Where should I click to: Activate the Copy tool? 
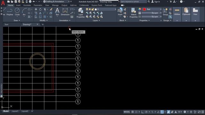click(36, 13)
